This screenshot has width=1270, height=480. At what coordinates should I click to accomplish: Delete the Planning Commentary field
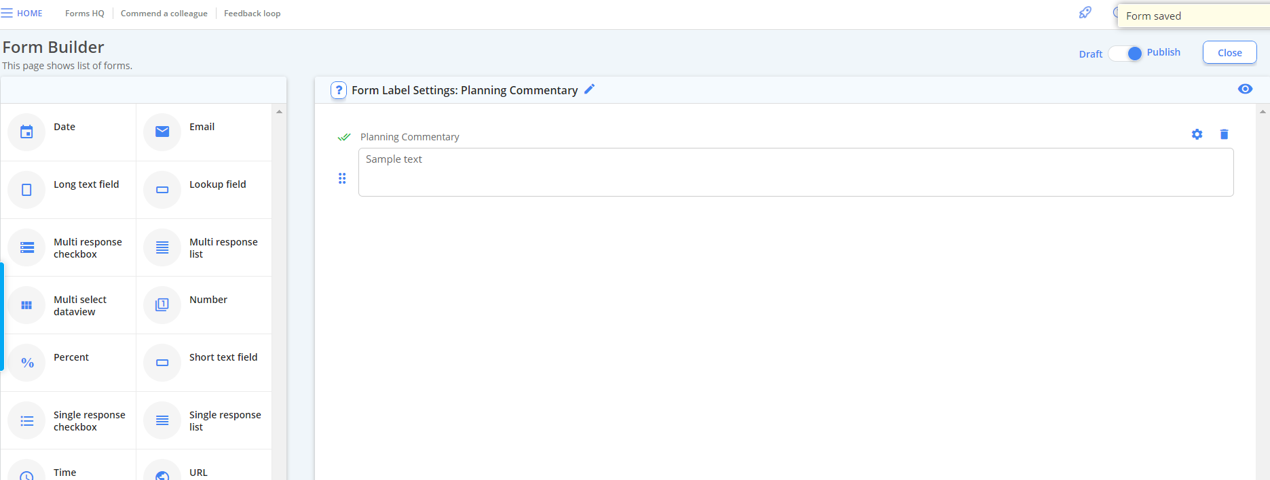1224,134
